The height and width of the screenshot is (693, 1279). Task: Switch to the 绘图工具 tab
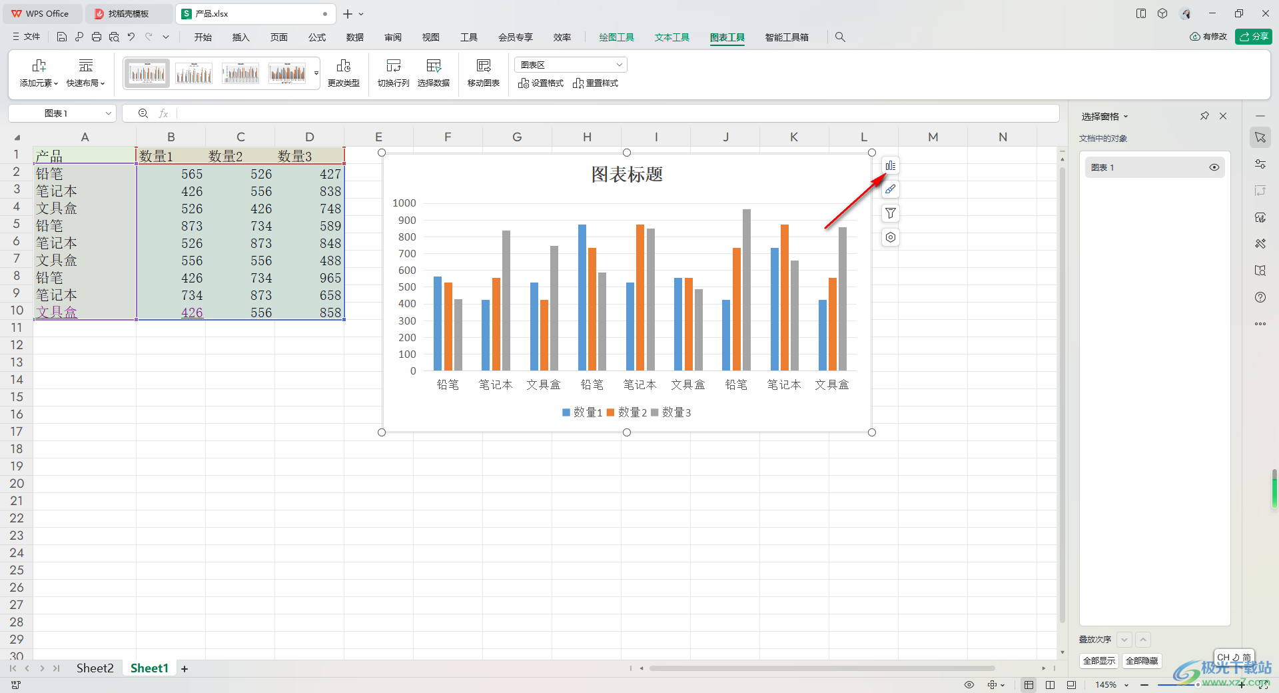[x=616, y=37]
